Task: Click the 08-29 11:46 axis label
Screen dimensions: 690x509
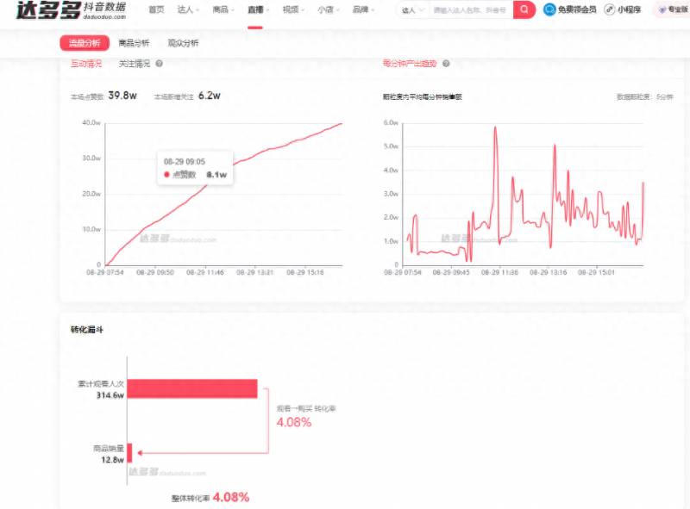Action: click(205, 272)
